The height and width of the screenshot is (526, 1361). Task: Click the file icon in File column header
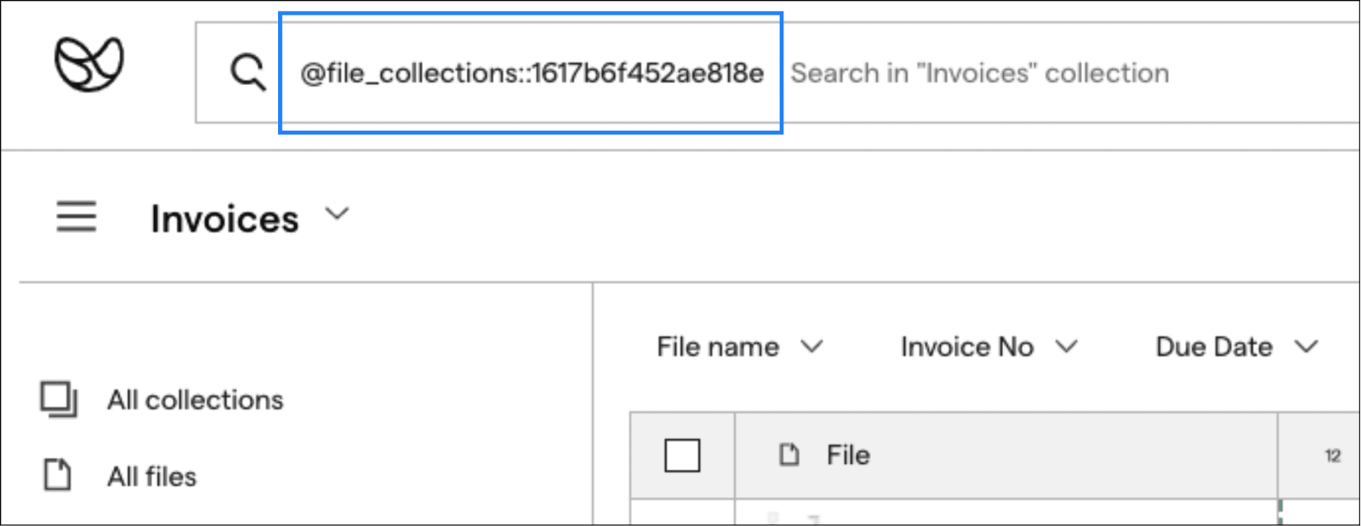[x=789, y=455]
